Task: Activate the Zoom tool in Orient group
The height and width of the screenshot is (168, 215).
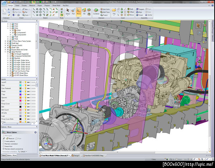Action: tap(25, 15)
